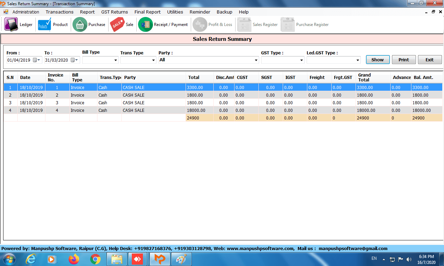Open the Product toolbar icon
Screen dimensions: 444x266
tap(44, 25)
